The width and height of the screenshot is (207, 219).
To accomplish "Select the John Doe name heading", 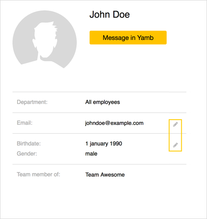I will pos(110,15).
